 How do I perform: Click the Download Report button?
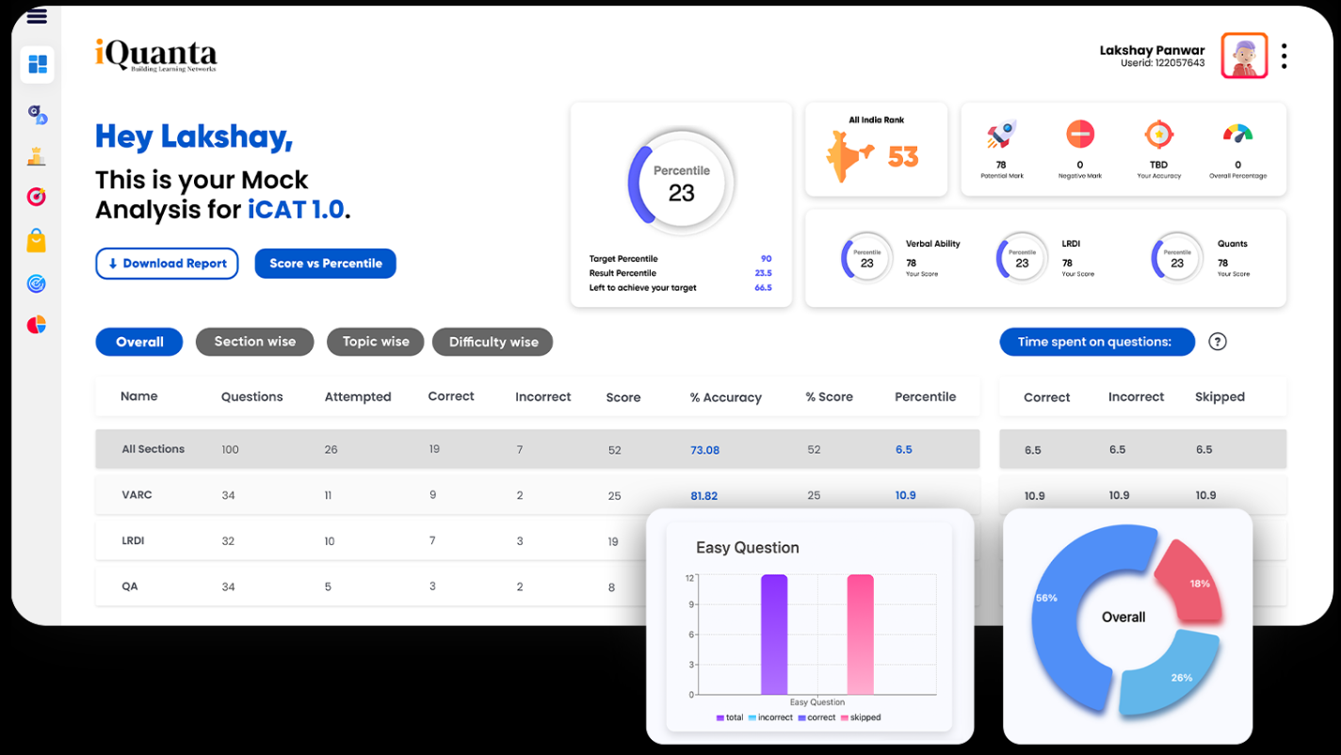coord(167,264)
